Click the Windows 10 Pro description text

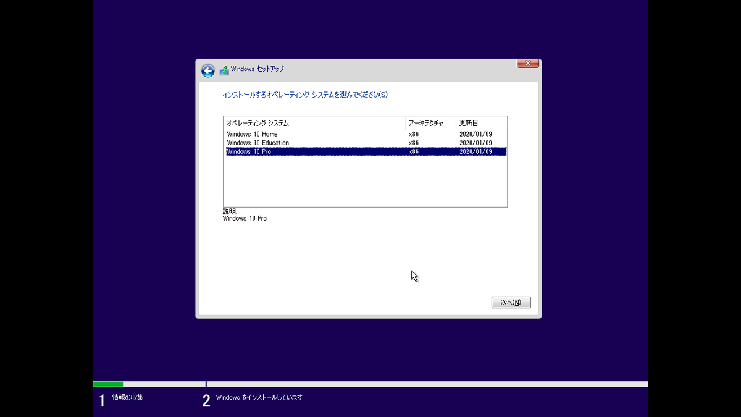pos(245,218)
